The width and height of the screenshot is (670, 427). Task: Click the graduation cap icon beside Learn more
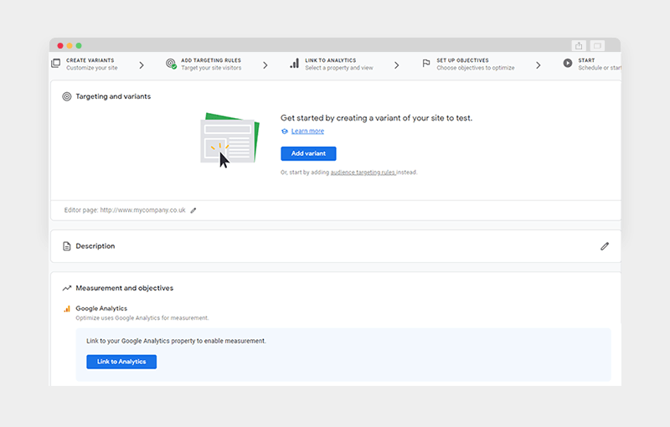click(285, 131)
